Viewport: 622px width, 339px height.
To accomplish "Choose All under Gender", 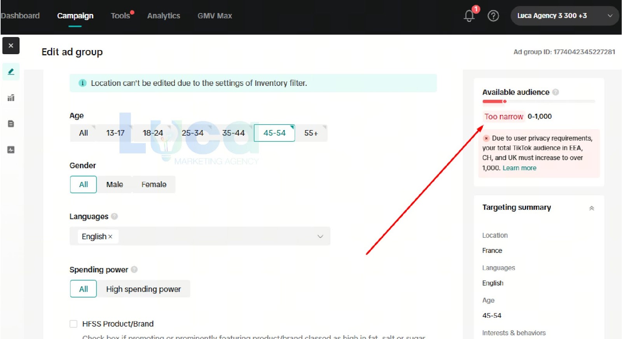I will [83, 184].
